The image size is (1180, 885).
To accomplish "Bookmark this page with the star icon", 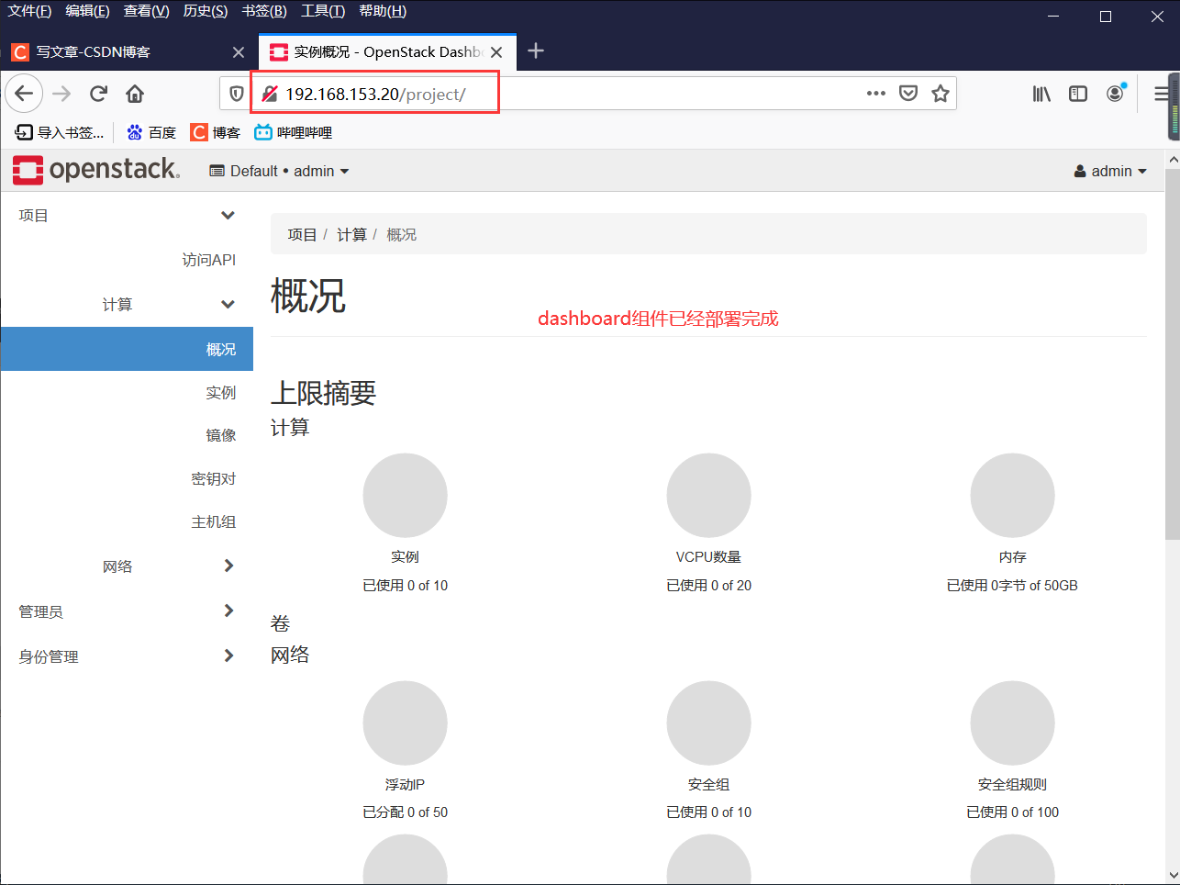I will point(940,93).
